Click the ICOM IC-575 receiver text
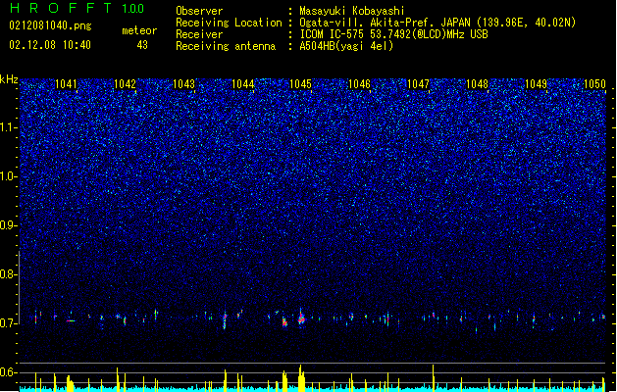This screenshot has height=392, width=617. point(393,34)
